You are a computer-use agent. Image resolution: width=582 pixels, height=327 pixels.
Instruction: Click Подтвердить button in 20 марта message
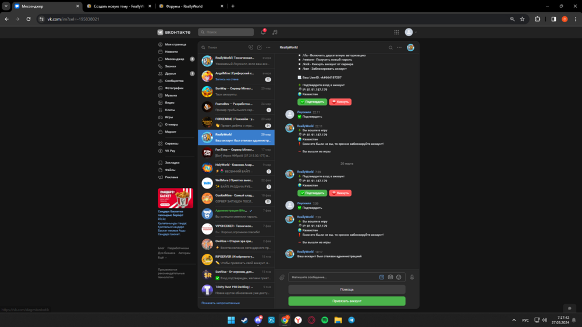[x=312, y=193]
